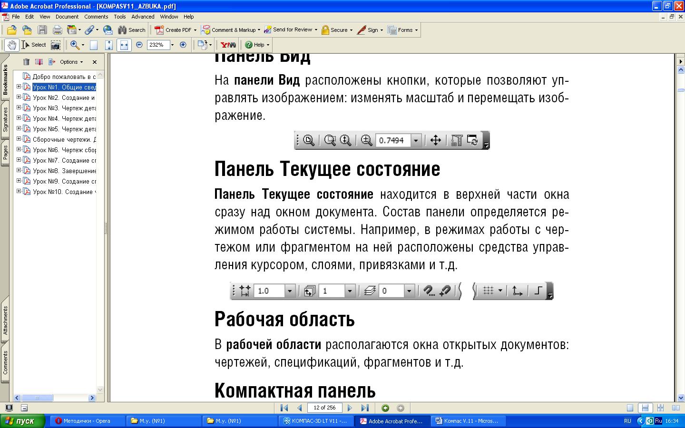Toggle full screen view icon in status bar
The image size is (685, 428).
coord(9,408)
